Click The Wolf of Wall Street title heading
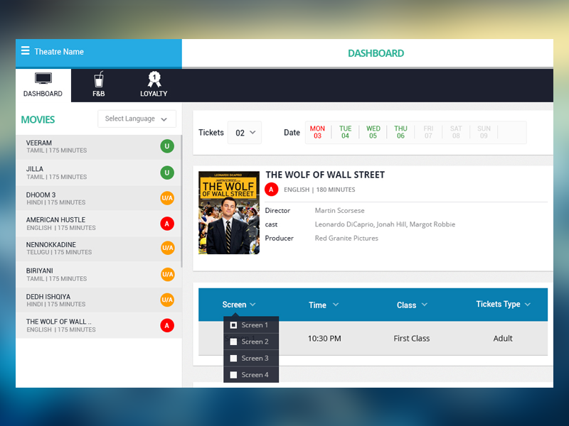 (x=325, y=175)
